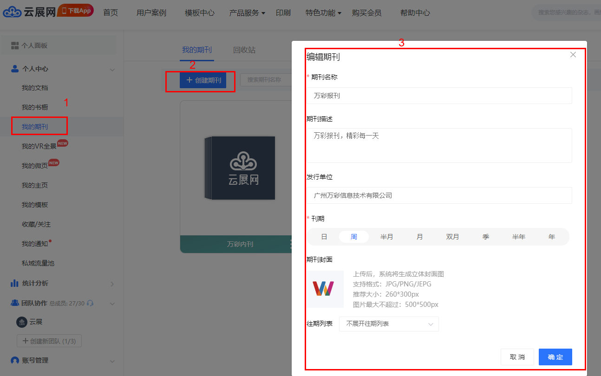The image size is (601, 376).
Task: Set the period to 季
Action: tap(486, 237)
